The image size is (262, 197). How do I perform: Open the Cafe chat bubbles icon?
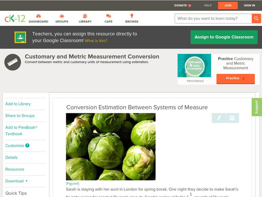tap(108, 16)
